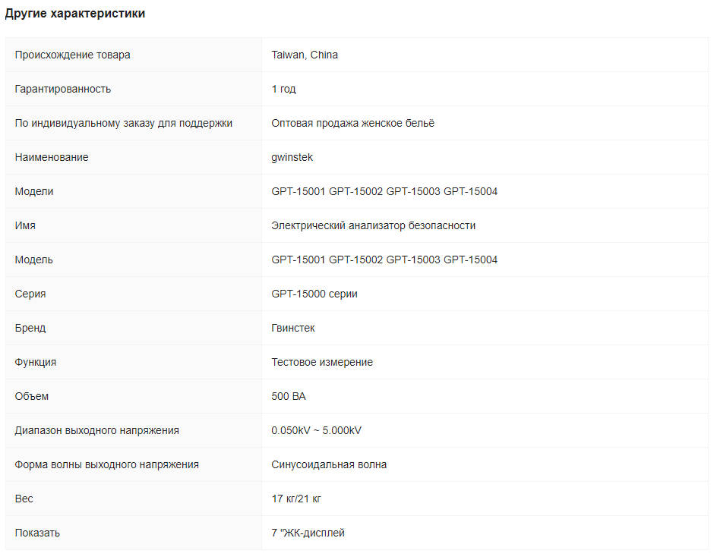The image size is (714, 560).
Task: Click the 'Происхождение товара' label cell
Action: [x=72, y=55]
